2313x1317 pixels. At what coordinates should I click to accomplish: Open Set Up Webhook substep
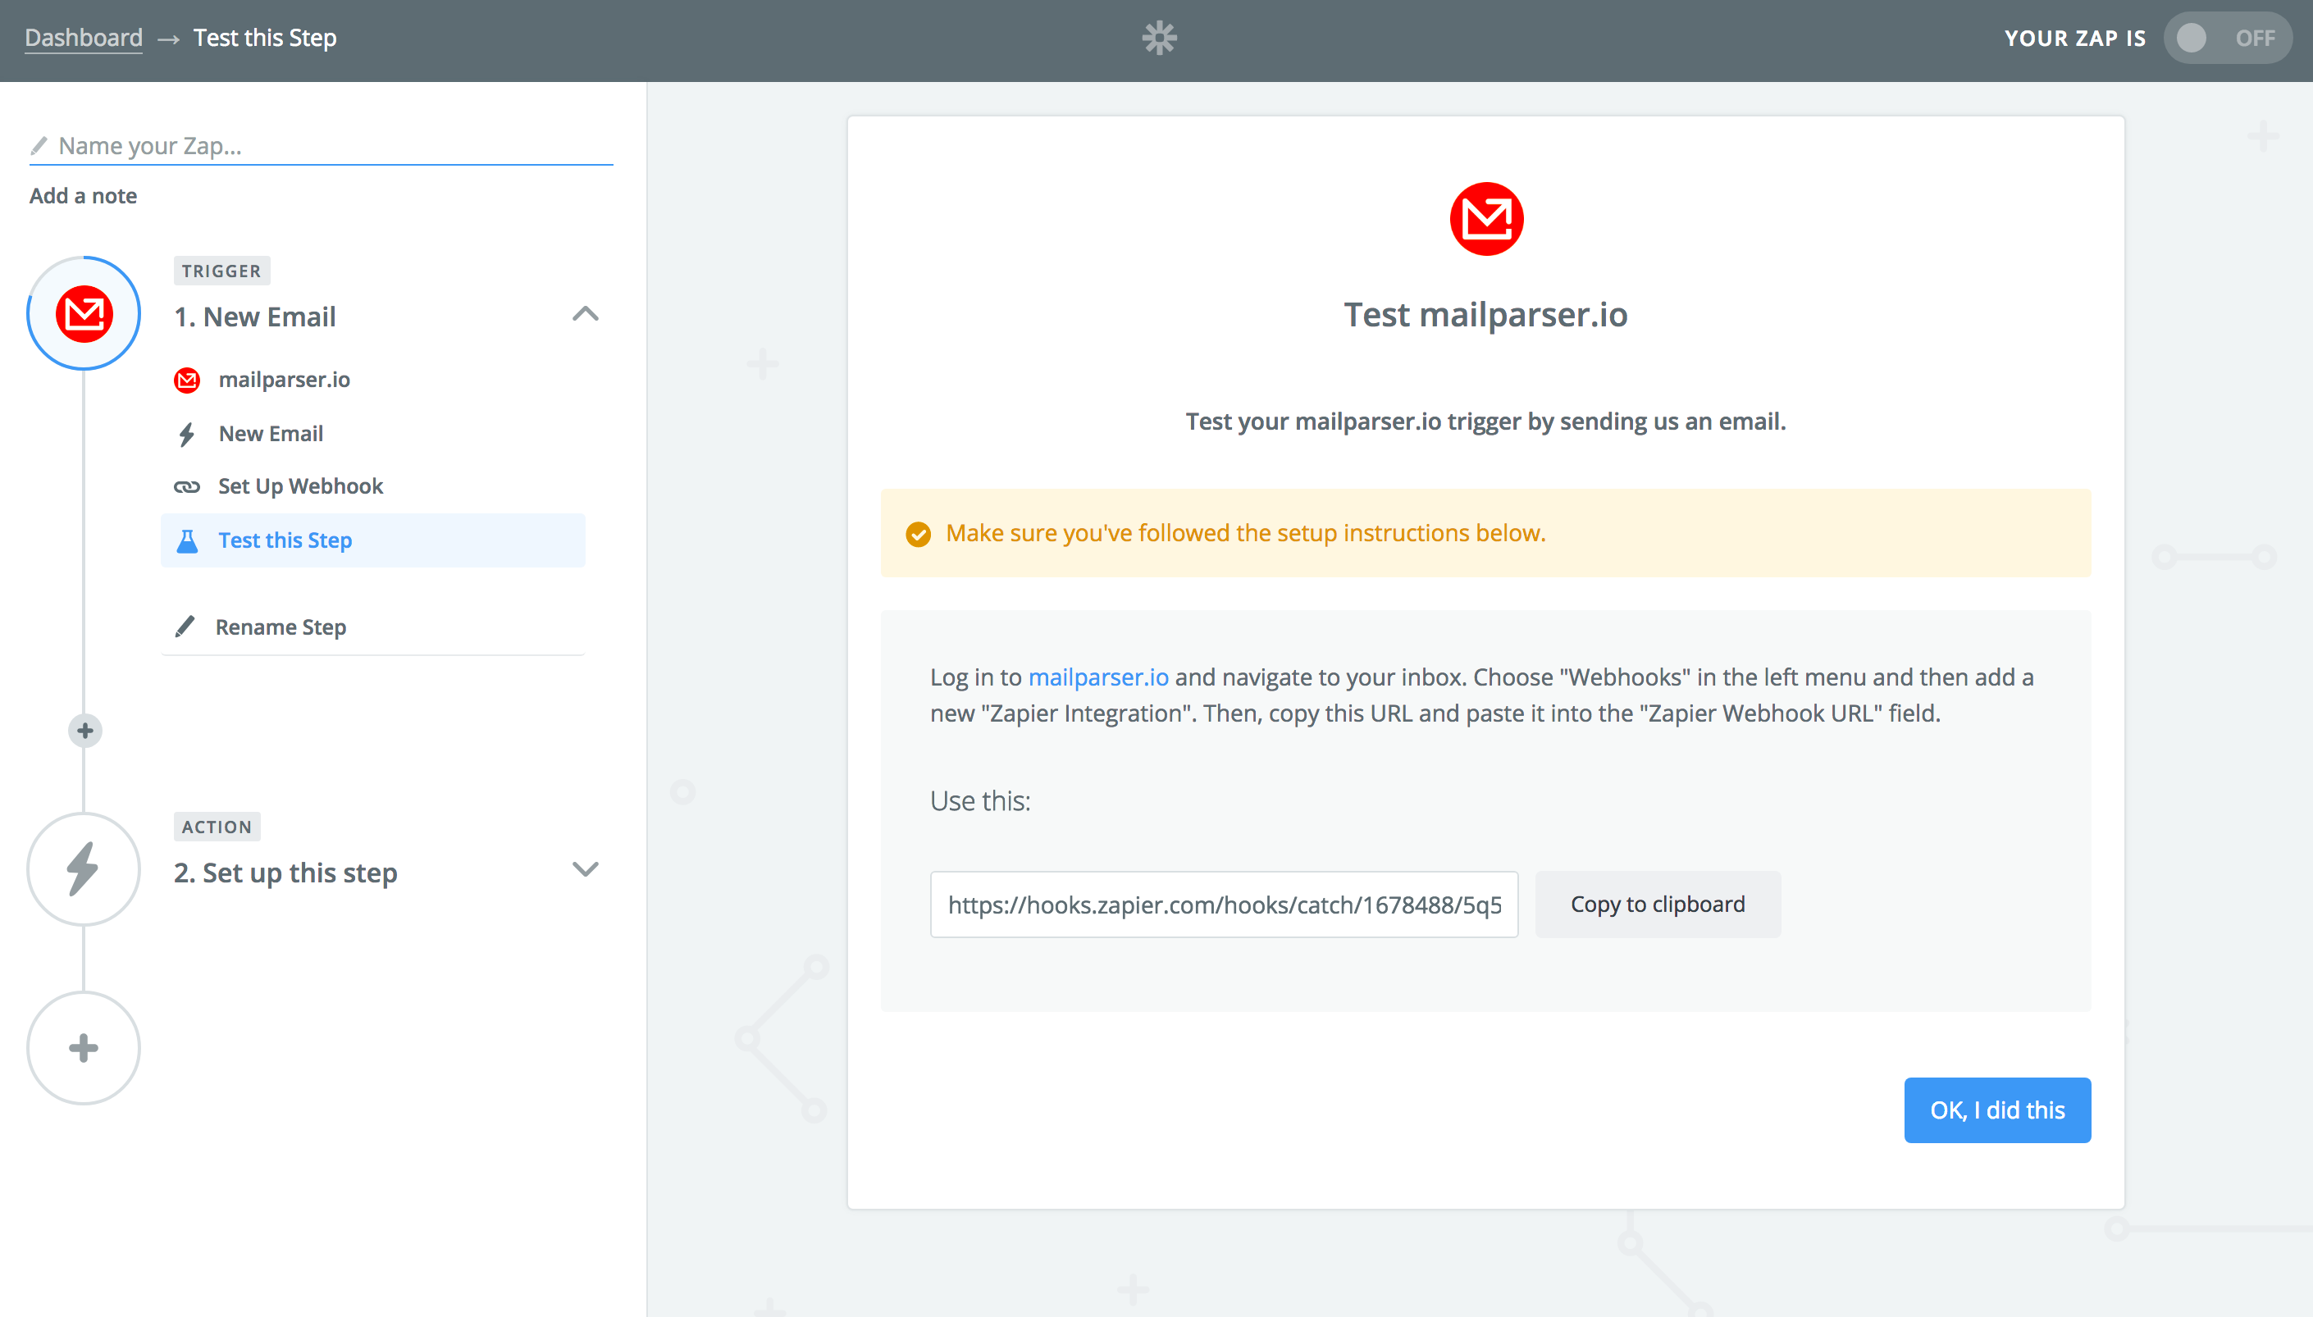[300, 486]
